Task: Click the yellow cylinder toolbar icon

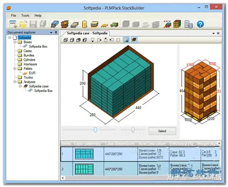Action: tap(84, 24)
